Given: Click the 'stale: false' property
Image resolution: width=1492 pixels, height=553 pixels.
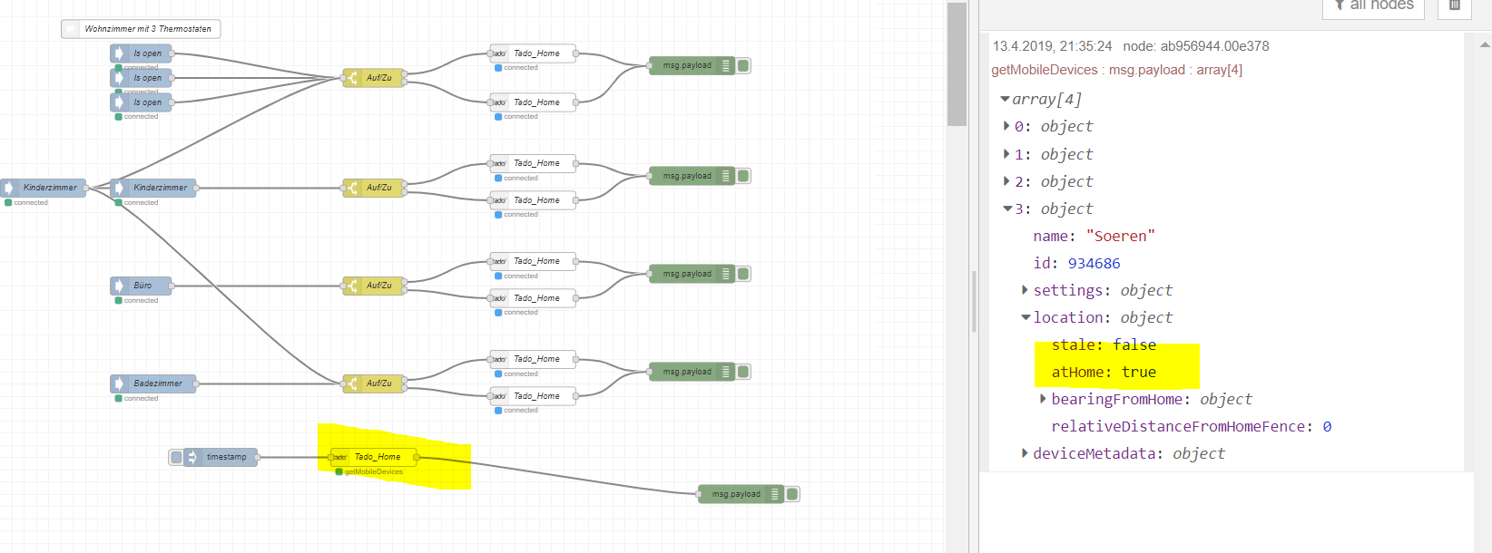Looking at the screenshot, I should click(x=1104, y=344).
